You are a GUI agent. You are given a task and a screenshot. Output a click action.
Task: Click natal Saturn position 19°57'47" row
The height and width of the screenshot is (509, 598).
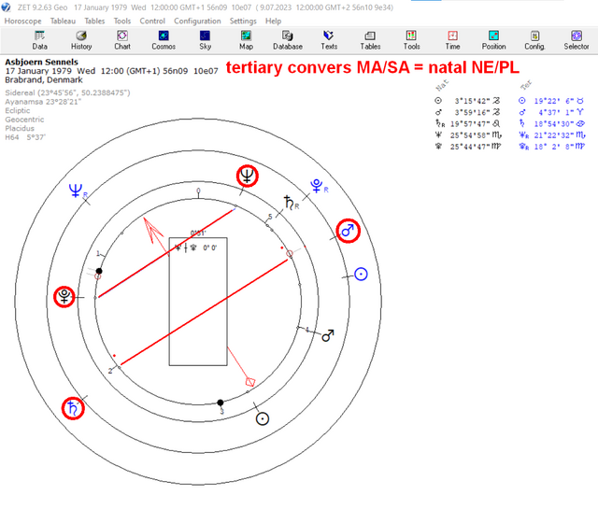(x=467, y=123)
